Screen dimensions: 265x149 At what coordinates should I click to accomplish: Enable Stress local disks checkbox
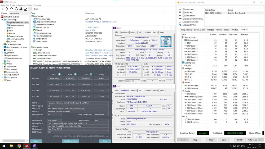184,22
